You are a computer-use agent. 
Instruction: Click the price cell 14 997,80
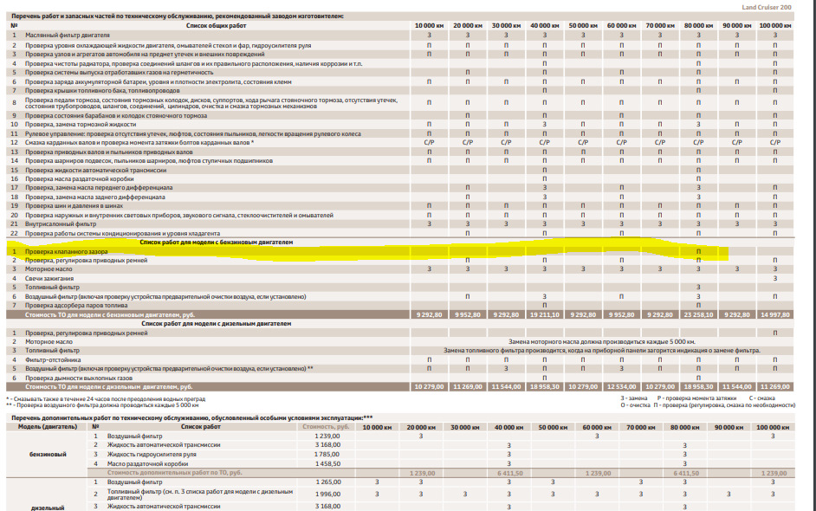pyautogui.click(x=774, y=314)
